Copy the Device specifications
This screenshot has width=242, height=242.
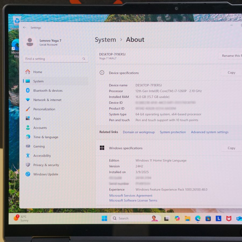click(x=231, y=73)
